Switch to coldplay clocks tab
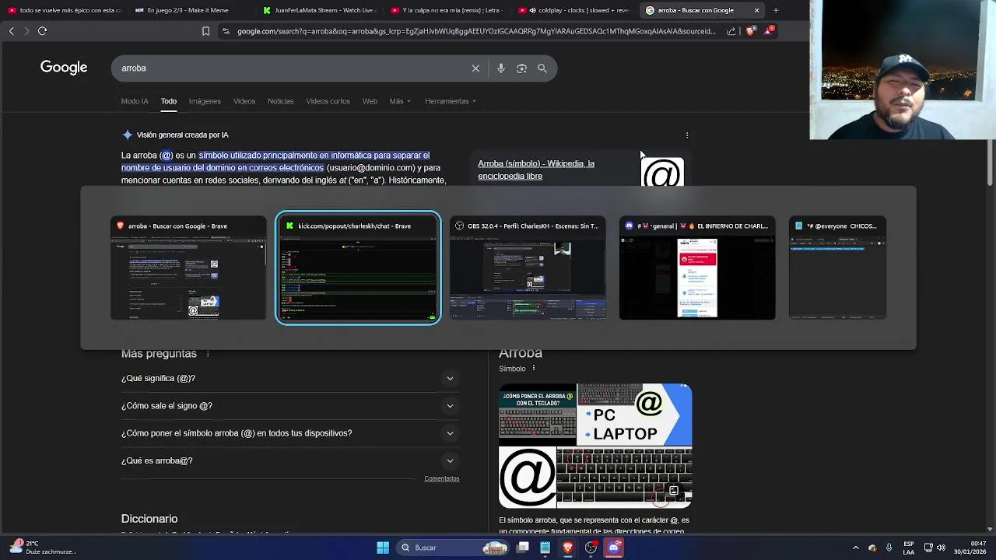The image size is (996, 560). [574, 10]
